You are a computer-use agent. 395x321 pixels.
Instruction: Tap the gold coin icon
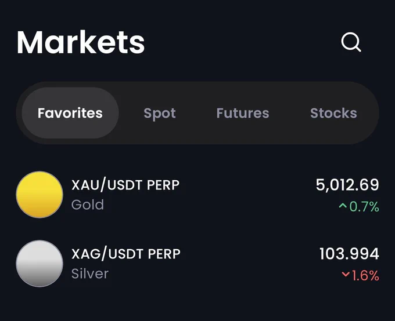tap(39, 195)
